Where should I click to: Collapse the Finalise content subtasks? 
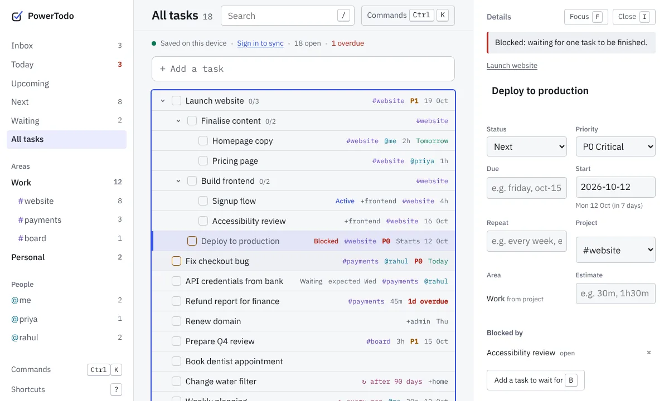tap(178, 121)
